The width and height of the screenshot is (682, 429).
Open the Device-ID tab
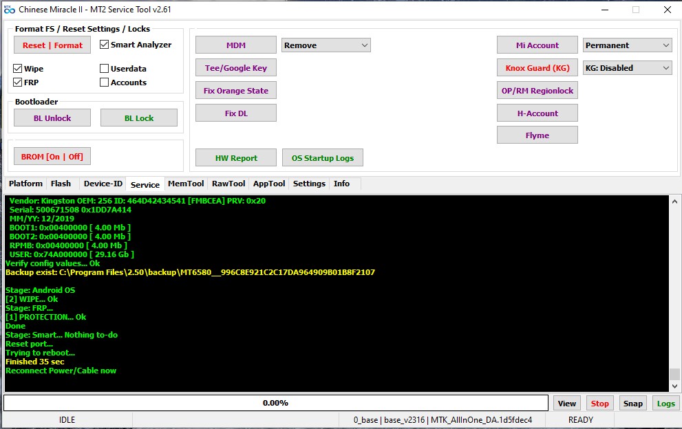pyautogui.click(x=103, y=184)
